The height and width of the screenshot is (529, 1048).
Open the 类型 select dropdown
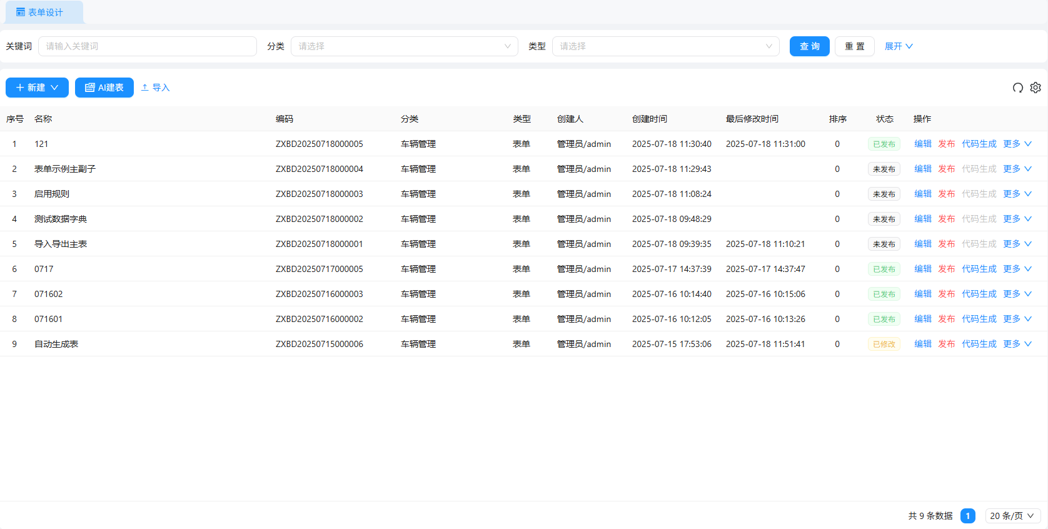[x=665, y=46]
